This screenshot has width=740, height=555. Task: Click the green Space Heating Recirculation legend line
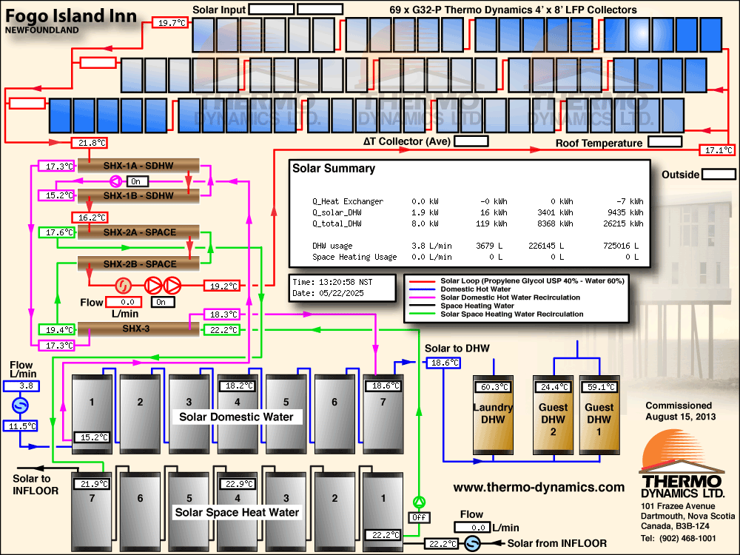422,314
